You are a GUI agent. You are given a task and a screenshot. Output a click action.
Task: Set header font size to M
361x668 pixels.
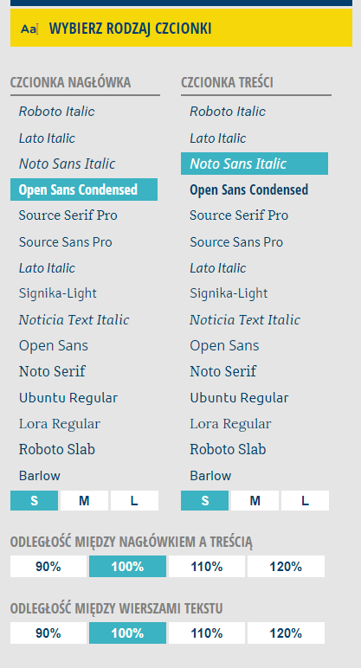[84, 501]
